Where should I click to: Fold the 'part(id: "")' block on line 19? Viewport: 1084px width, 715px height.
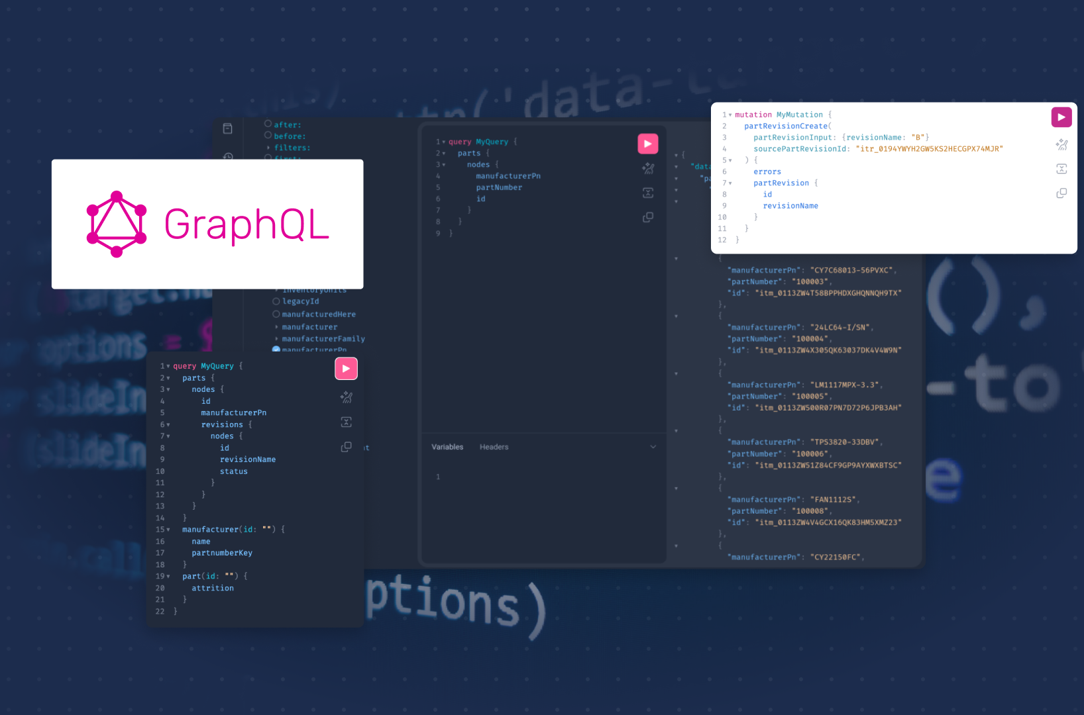point(168,577)
